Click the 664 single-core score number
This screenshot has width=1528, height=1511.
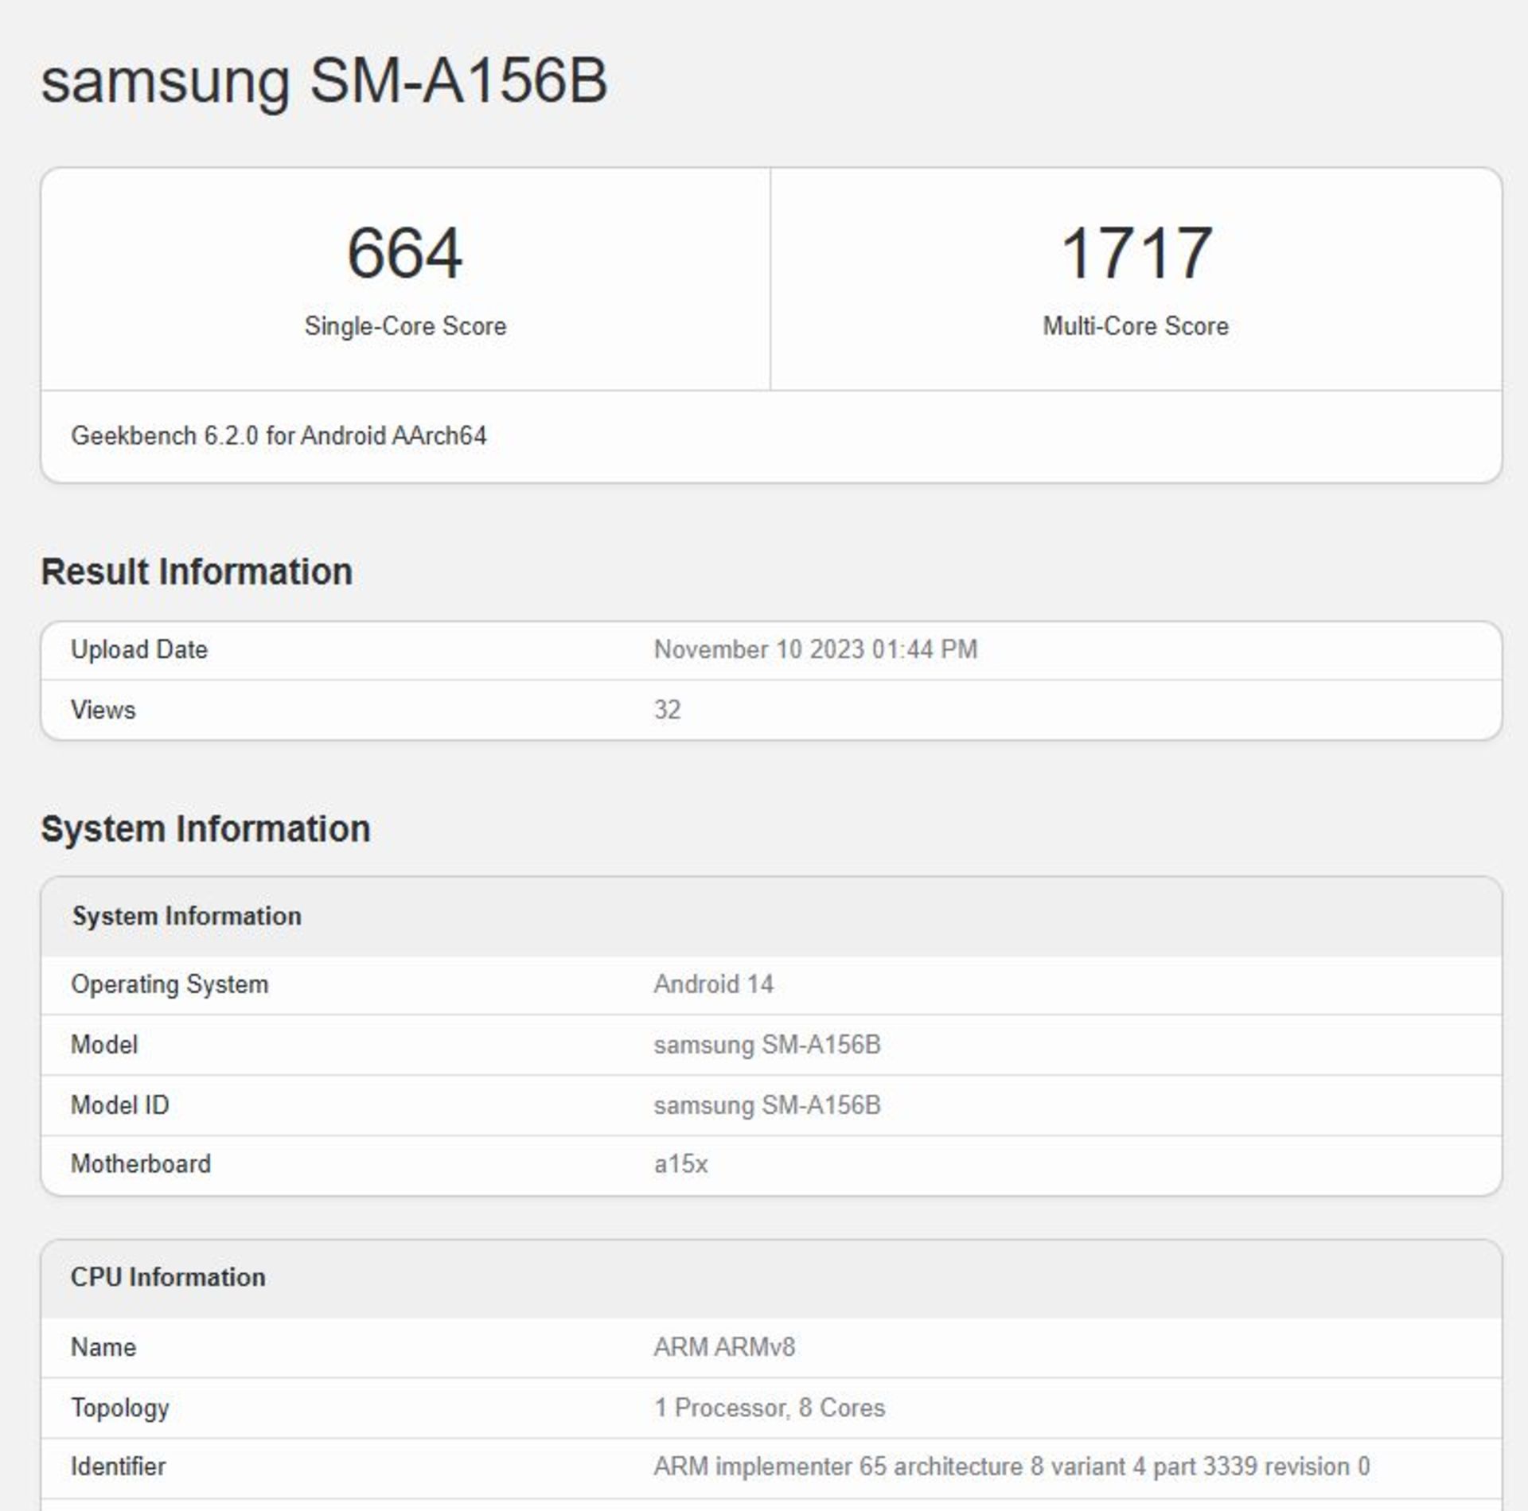[404, 253]
